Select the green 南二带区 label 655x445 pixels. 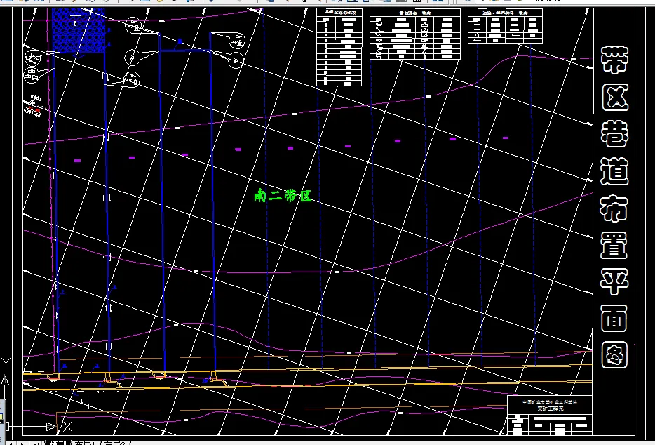(283, 196)
